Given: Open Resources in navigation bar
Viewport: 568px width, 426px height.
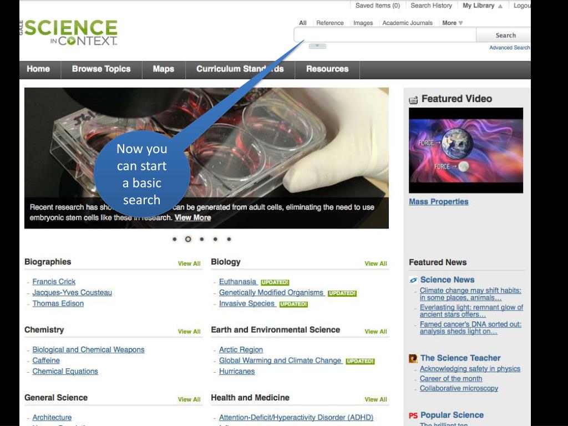Looking at the screenshot, I should 327,69.
